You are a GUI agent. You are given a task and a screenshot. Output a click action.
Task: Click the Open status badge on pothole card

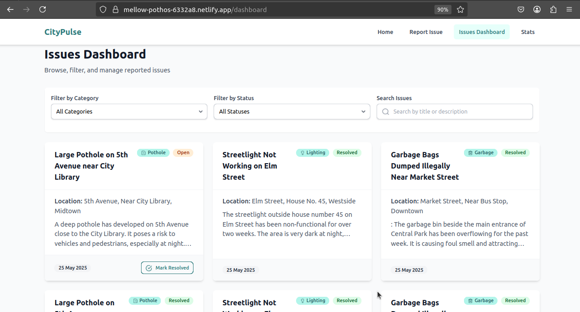[183, 152]
